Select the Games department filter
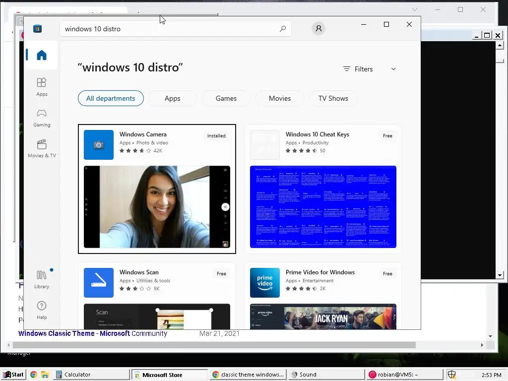 coord(226,98)
